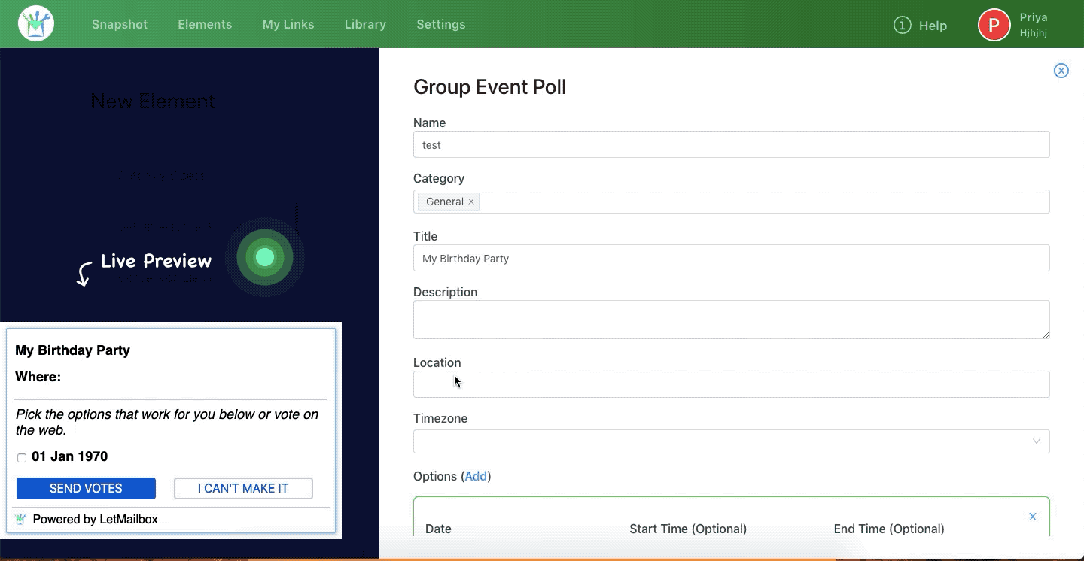Screen dimensions: 1084x561
Task: Click the SEND VOTES button
Action: [86, 488]
